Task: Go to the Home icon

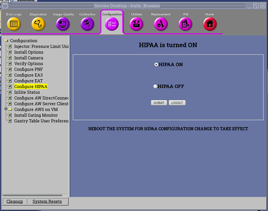Action: (209, 24)
